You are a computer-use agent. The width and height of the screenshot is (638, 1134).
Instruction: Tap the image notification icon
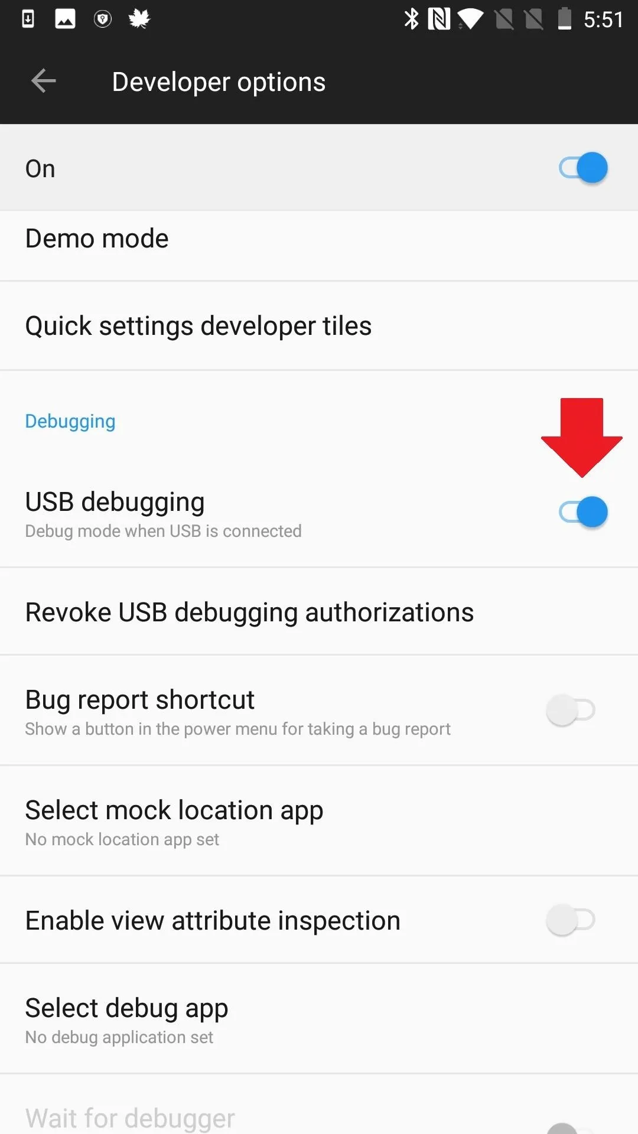click(x=65, y=19)
